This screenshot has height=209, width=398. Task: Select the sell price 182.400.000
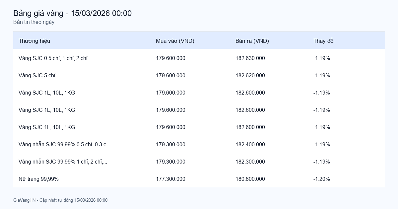[250, 145]
